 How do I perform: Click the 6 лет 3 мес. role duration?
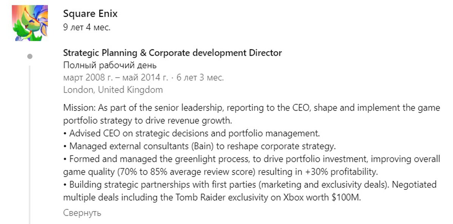click(x=200, y=78)
